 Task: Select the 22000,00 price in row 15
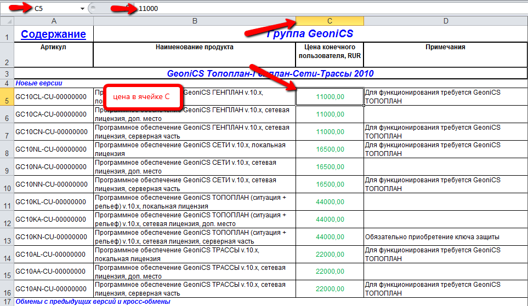330,272
